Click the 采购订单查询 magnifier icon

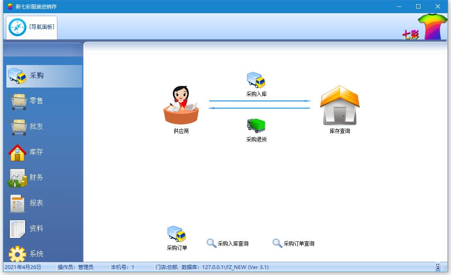277,244
